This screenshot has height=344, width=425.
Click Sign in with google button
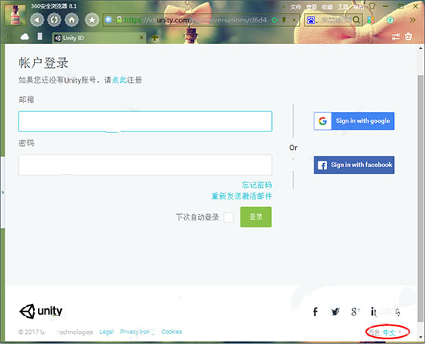click(x=354, y=121)
